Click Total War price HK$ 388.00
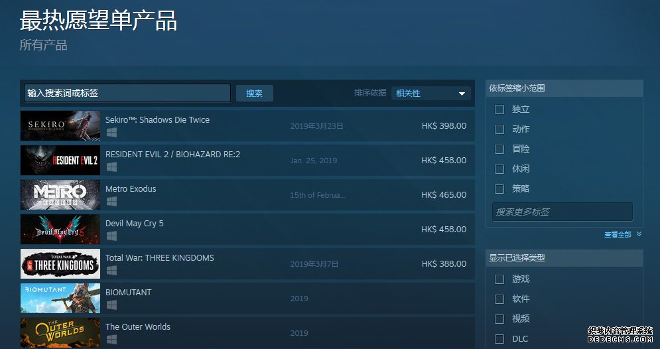 [444, 264]
